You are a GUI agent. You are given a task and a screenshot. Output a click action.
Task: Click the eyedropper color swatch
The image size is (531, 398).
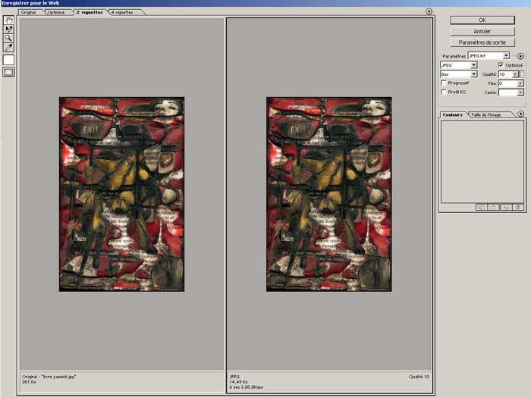pyautogui.click(x=9, y=60)
